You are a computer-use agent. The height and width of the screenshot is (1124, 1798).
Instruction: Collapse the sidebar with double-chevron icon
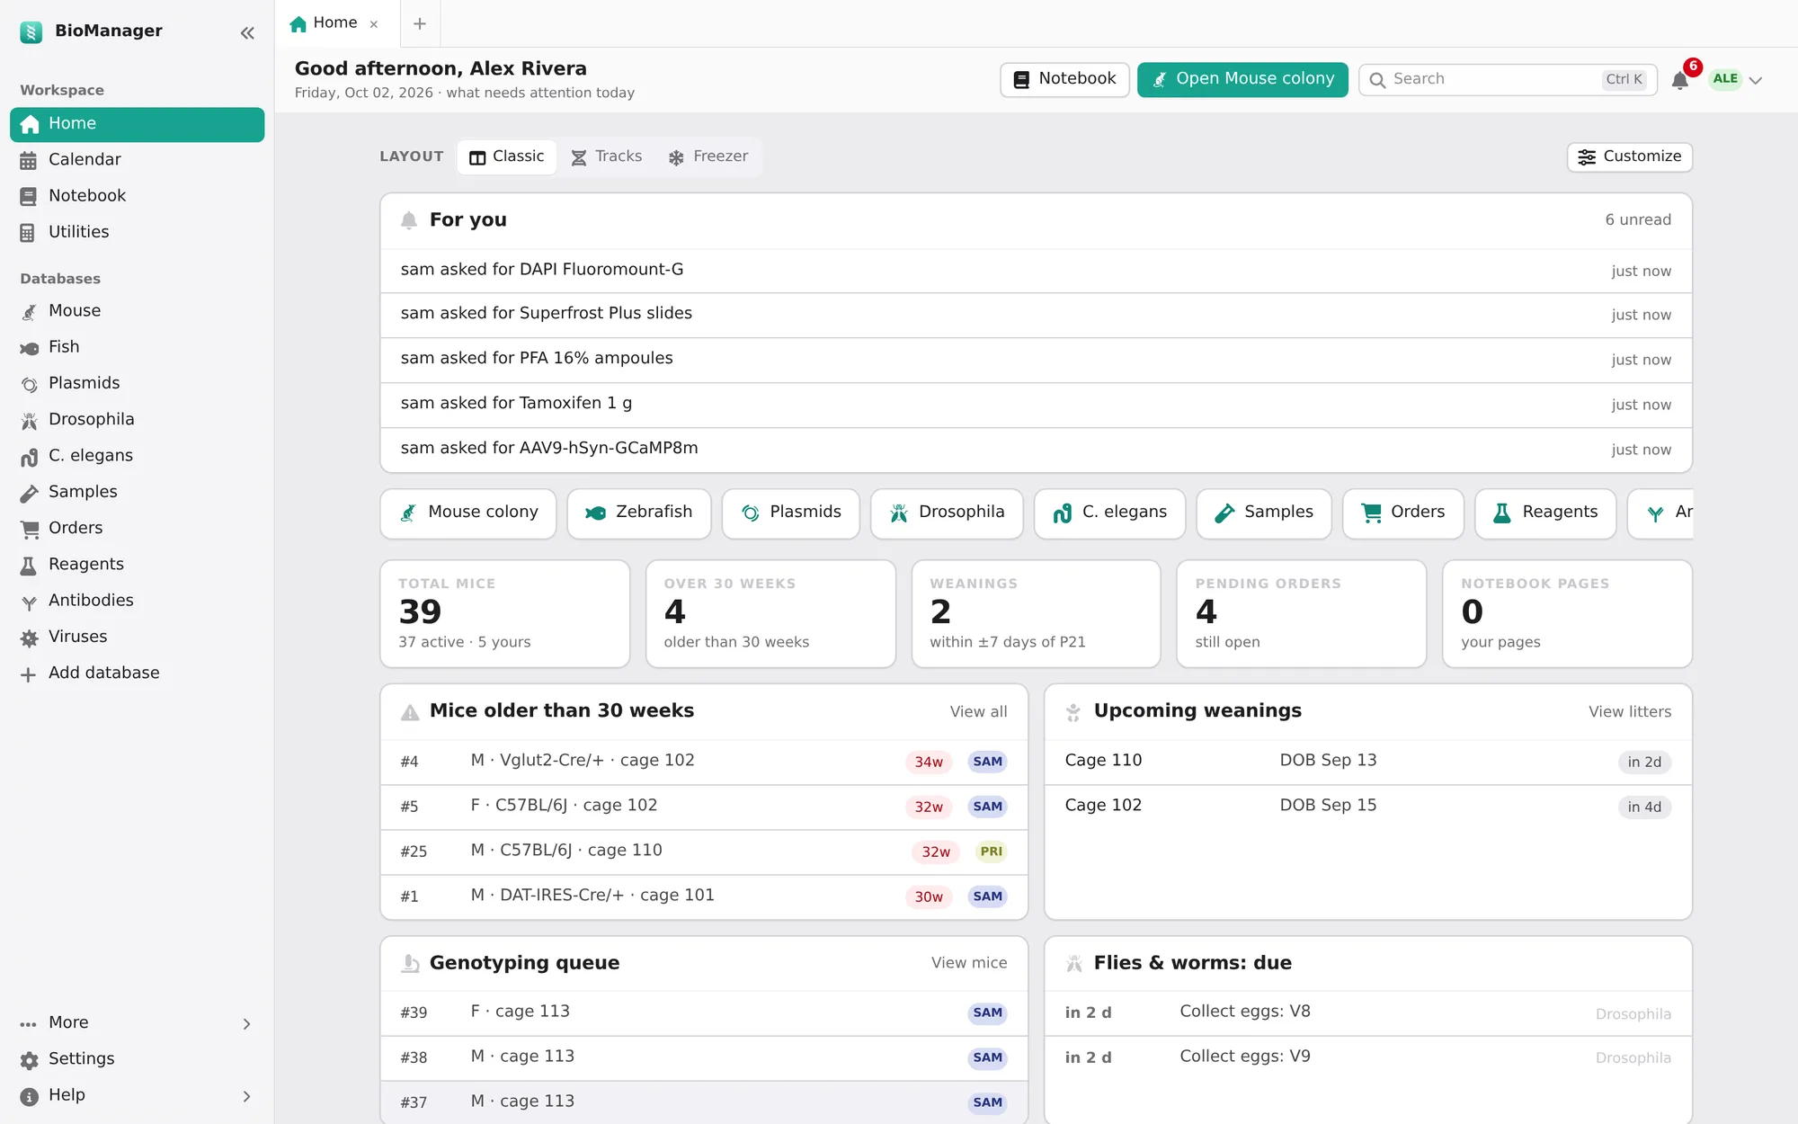(x=247, y=33)
